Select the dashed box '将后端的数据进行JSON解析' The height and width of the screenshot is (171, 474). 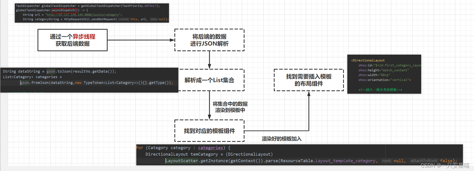209,40
